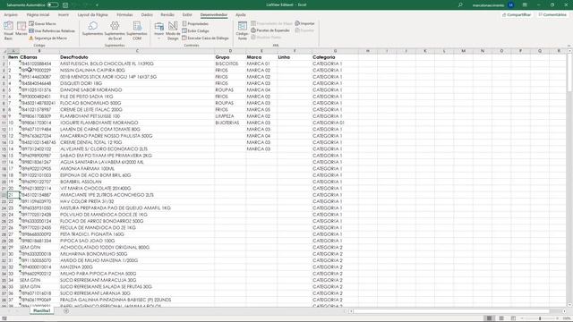Open the XML Código-fonte pane

[243, 30]
